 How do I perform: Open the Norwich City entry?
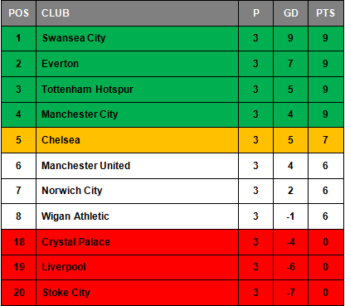(x=72, y=191)
